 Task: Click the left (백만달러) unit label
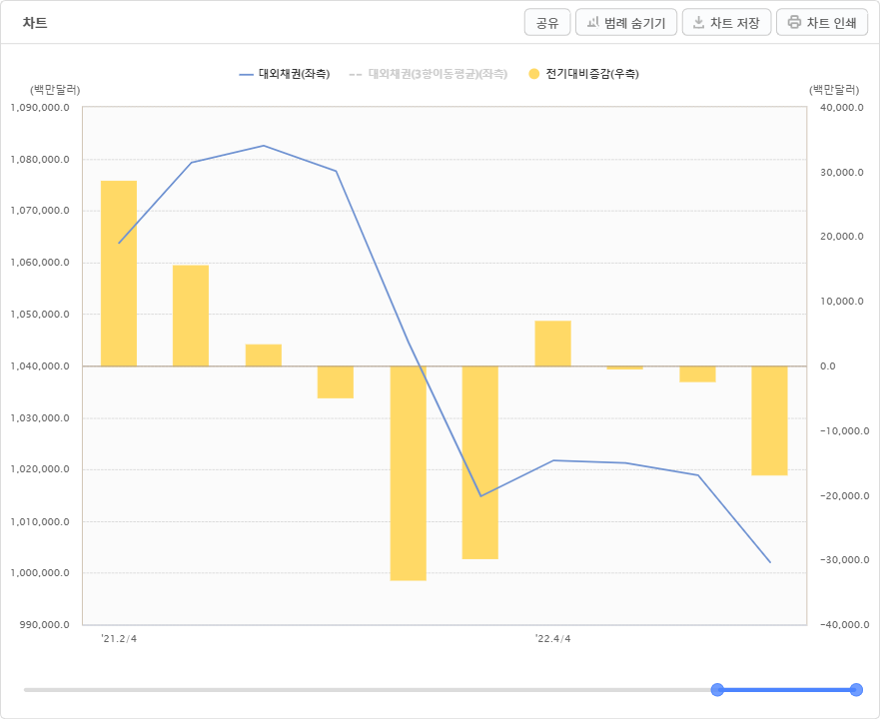pos(55,90)
